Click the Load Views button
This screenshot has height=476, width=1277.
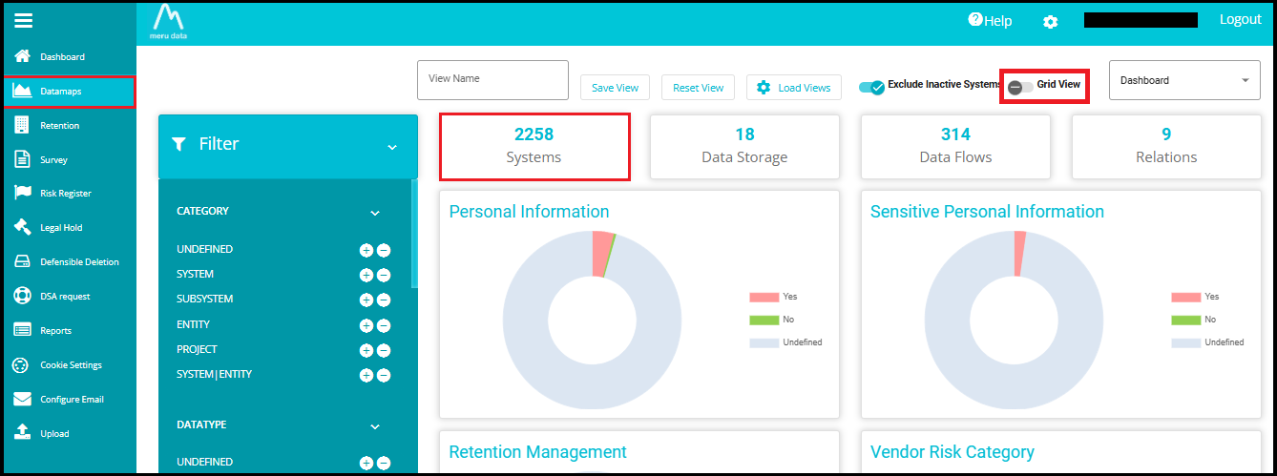[794, 88]
